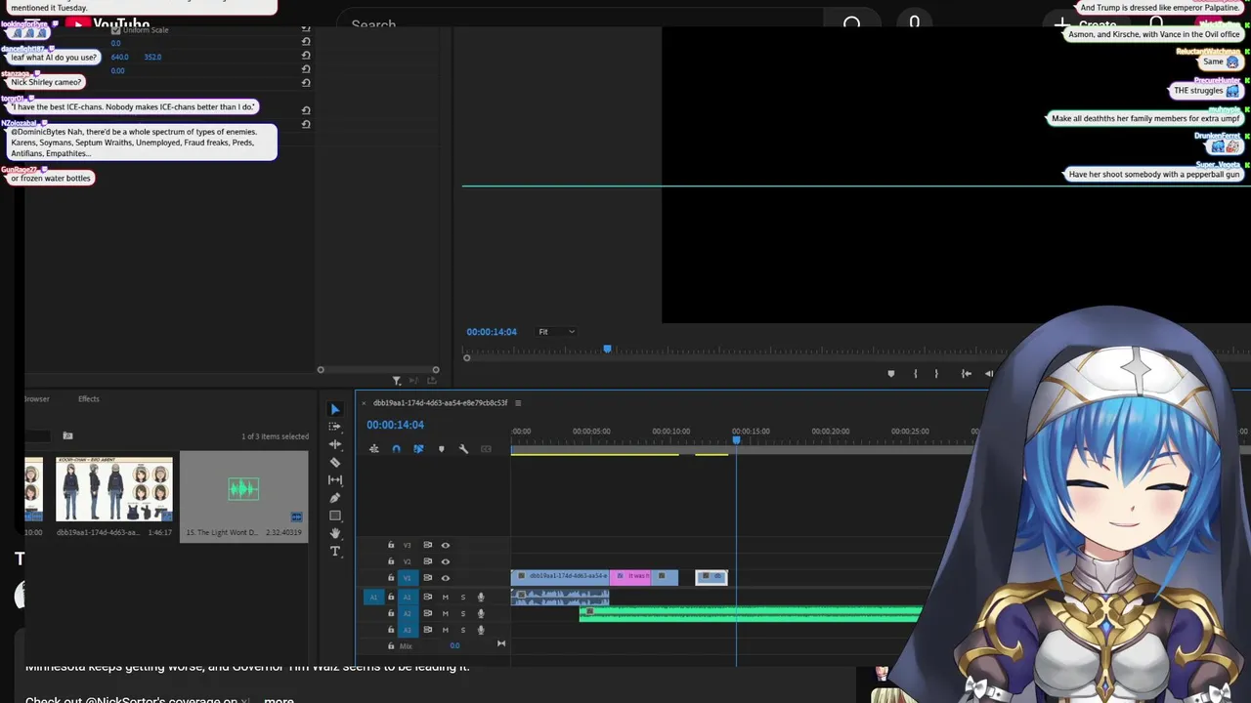Open timeline display settings wrench

[x=463, y=449]
